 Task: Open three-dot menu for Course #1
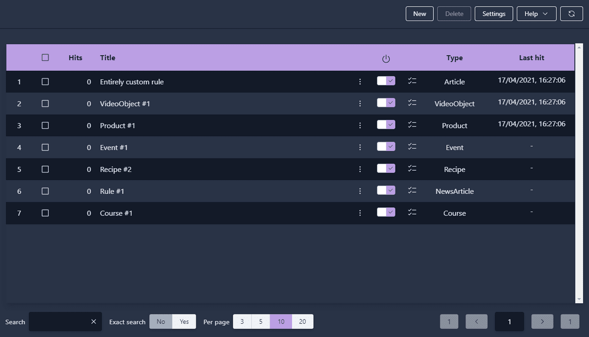pos(360,213)
